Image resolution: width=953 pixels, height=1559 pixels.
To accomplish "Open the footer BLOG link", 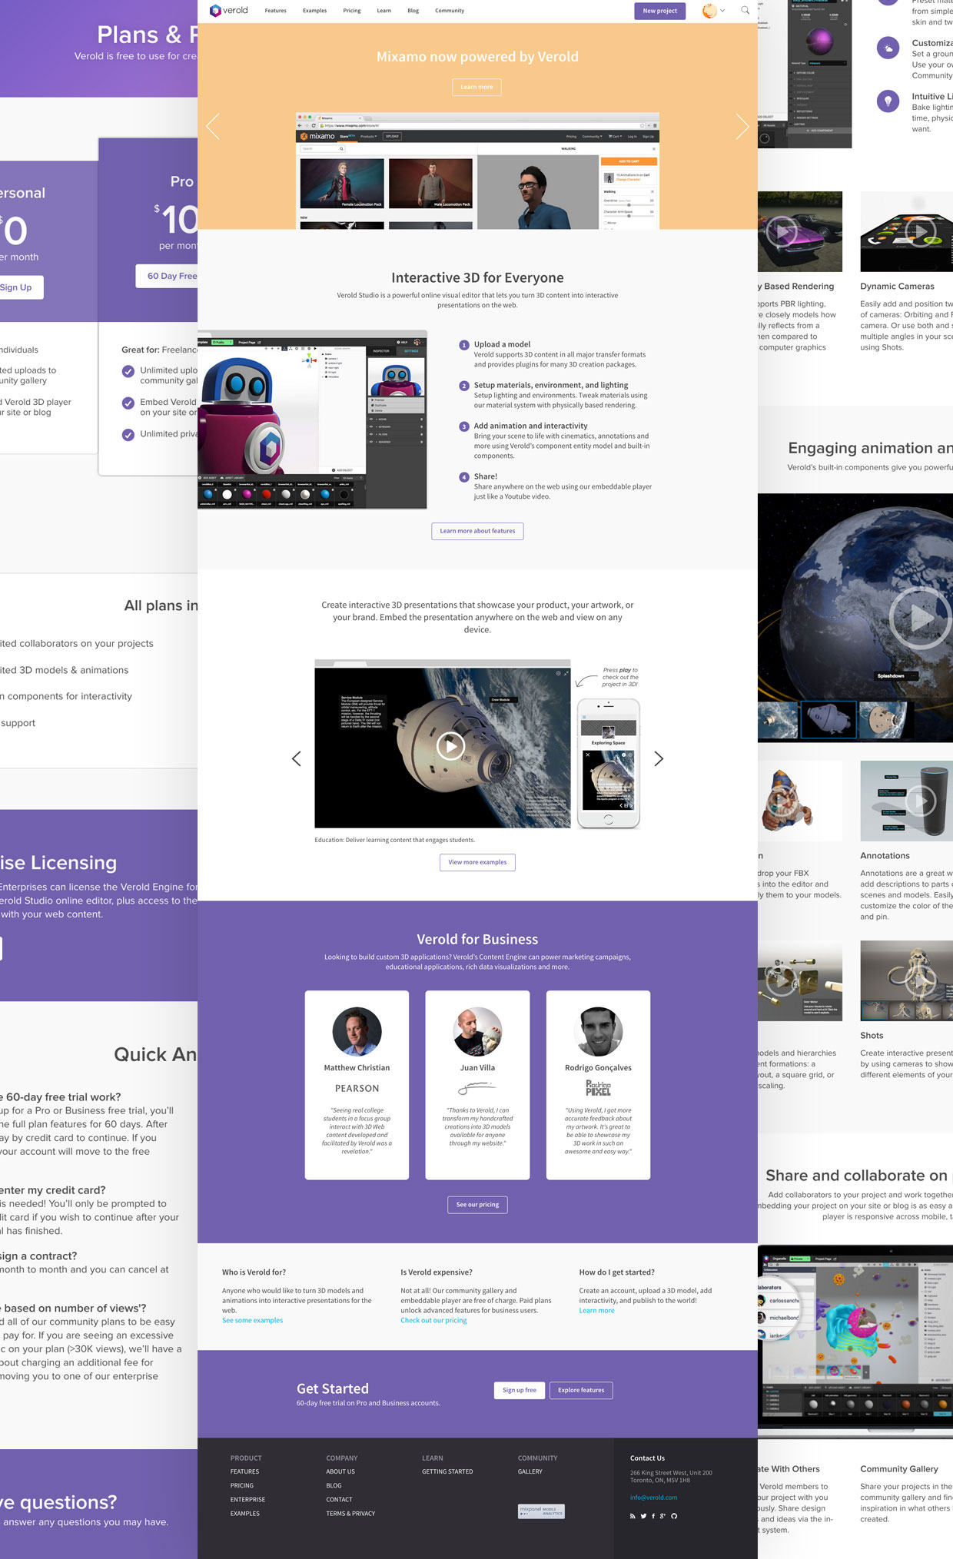I will click(334, 1485).
